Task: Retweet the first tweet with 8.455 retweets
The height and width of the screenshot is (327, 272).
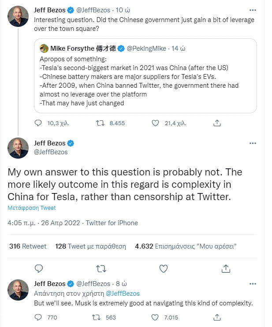Action: 100,124
